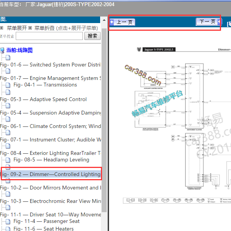Click page icon above Fig- 10-3 entry
The image size is (231, 231).
click(8, 194)
